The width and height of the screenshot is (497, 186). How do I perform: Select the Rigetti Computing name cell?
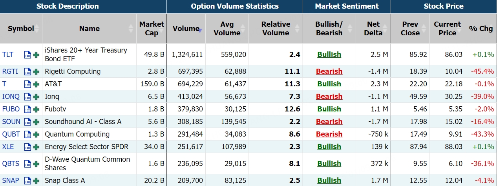coord(89,71)
